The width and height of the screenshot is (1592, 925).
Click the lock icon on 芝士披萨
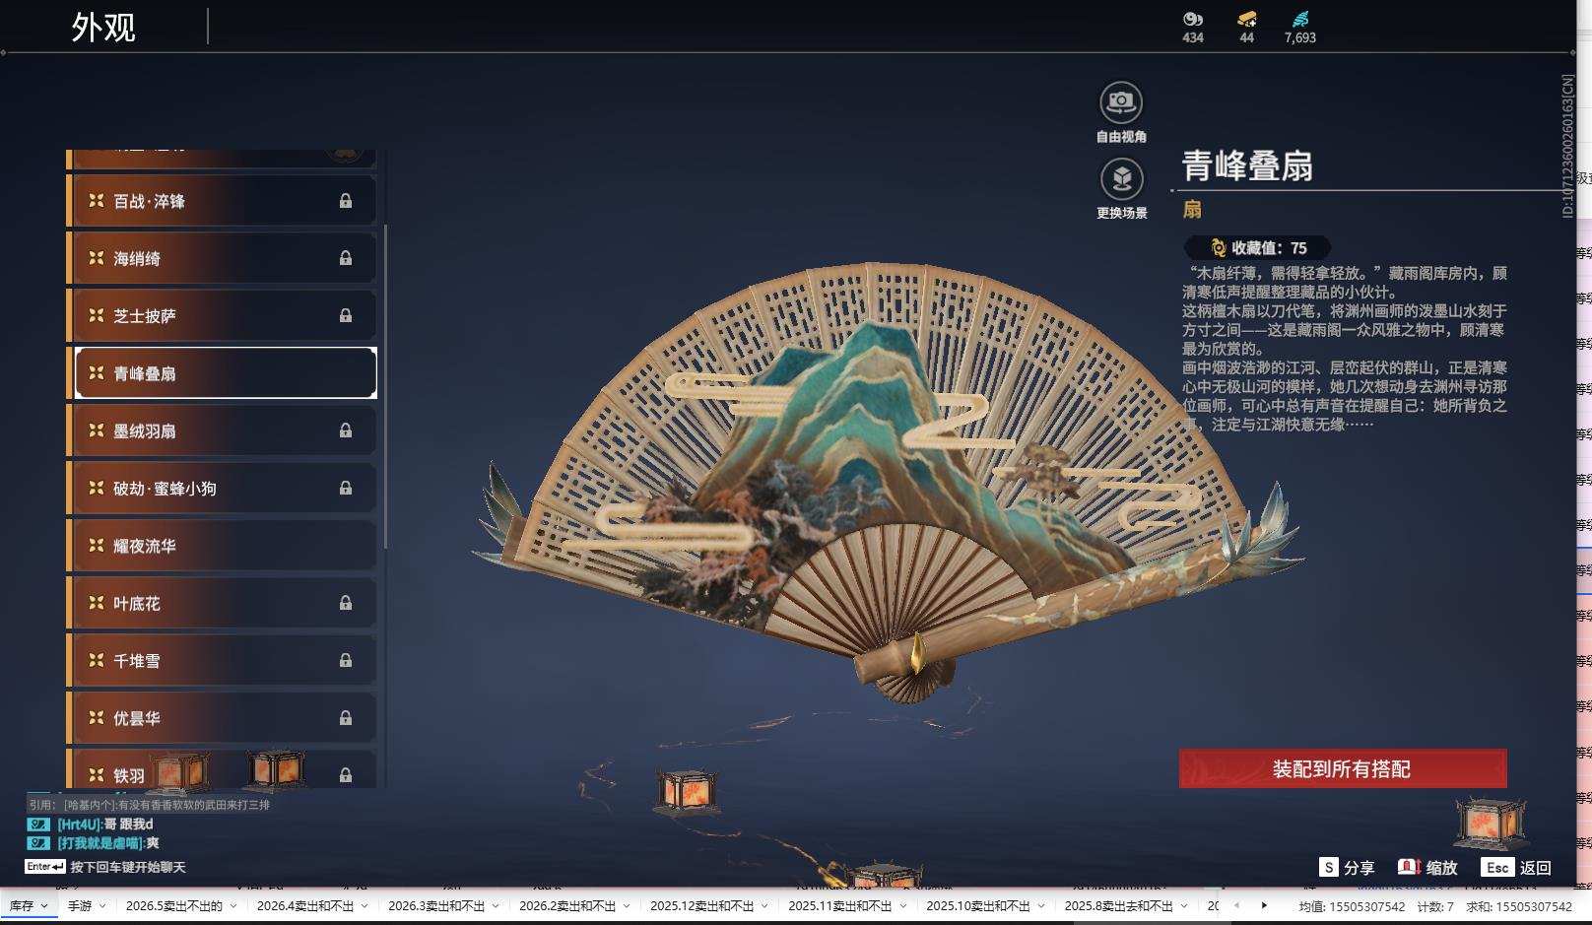(346, 316)
